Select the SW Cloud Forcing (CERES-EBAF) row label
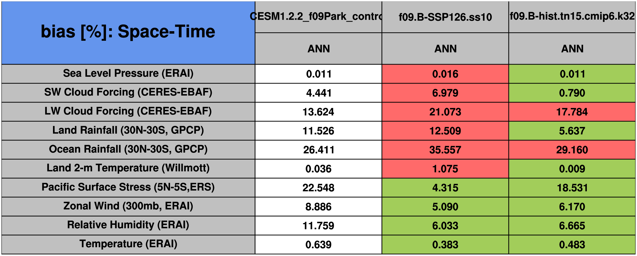Image resolution: width=637 pixels, height=256 pixels. point(128,92)
